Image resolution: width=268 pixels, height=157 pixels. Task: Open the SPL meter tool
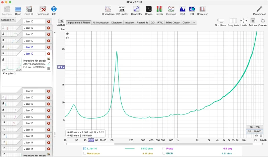pos(122,10)
